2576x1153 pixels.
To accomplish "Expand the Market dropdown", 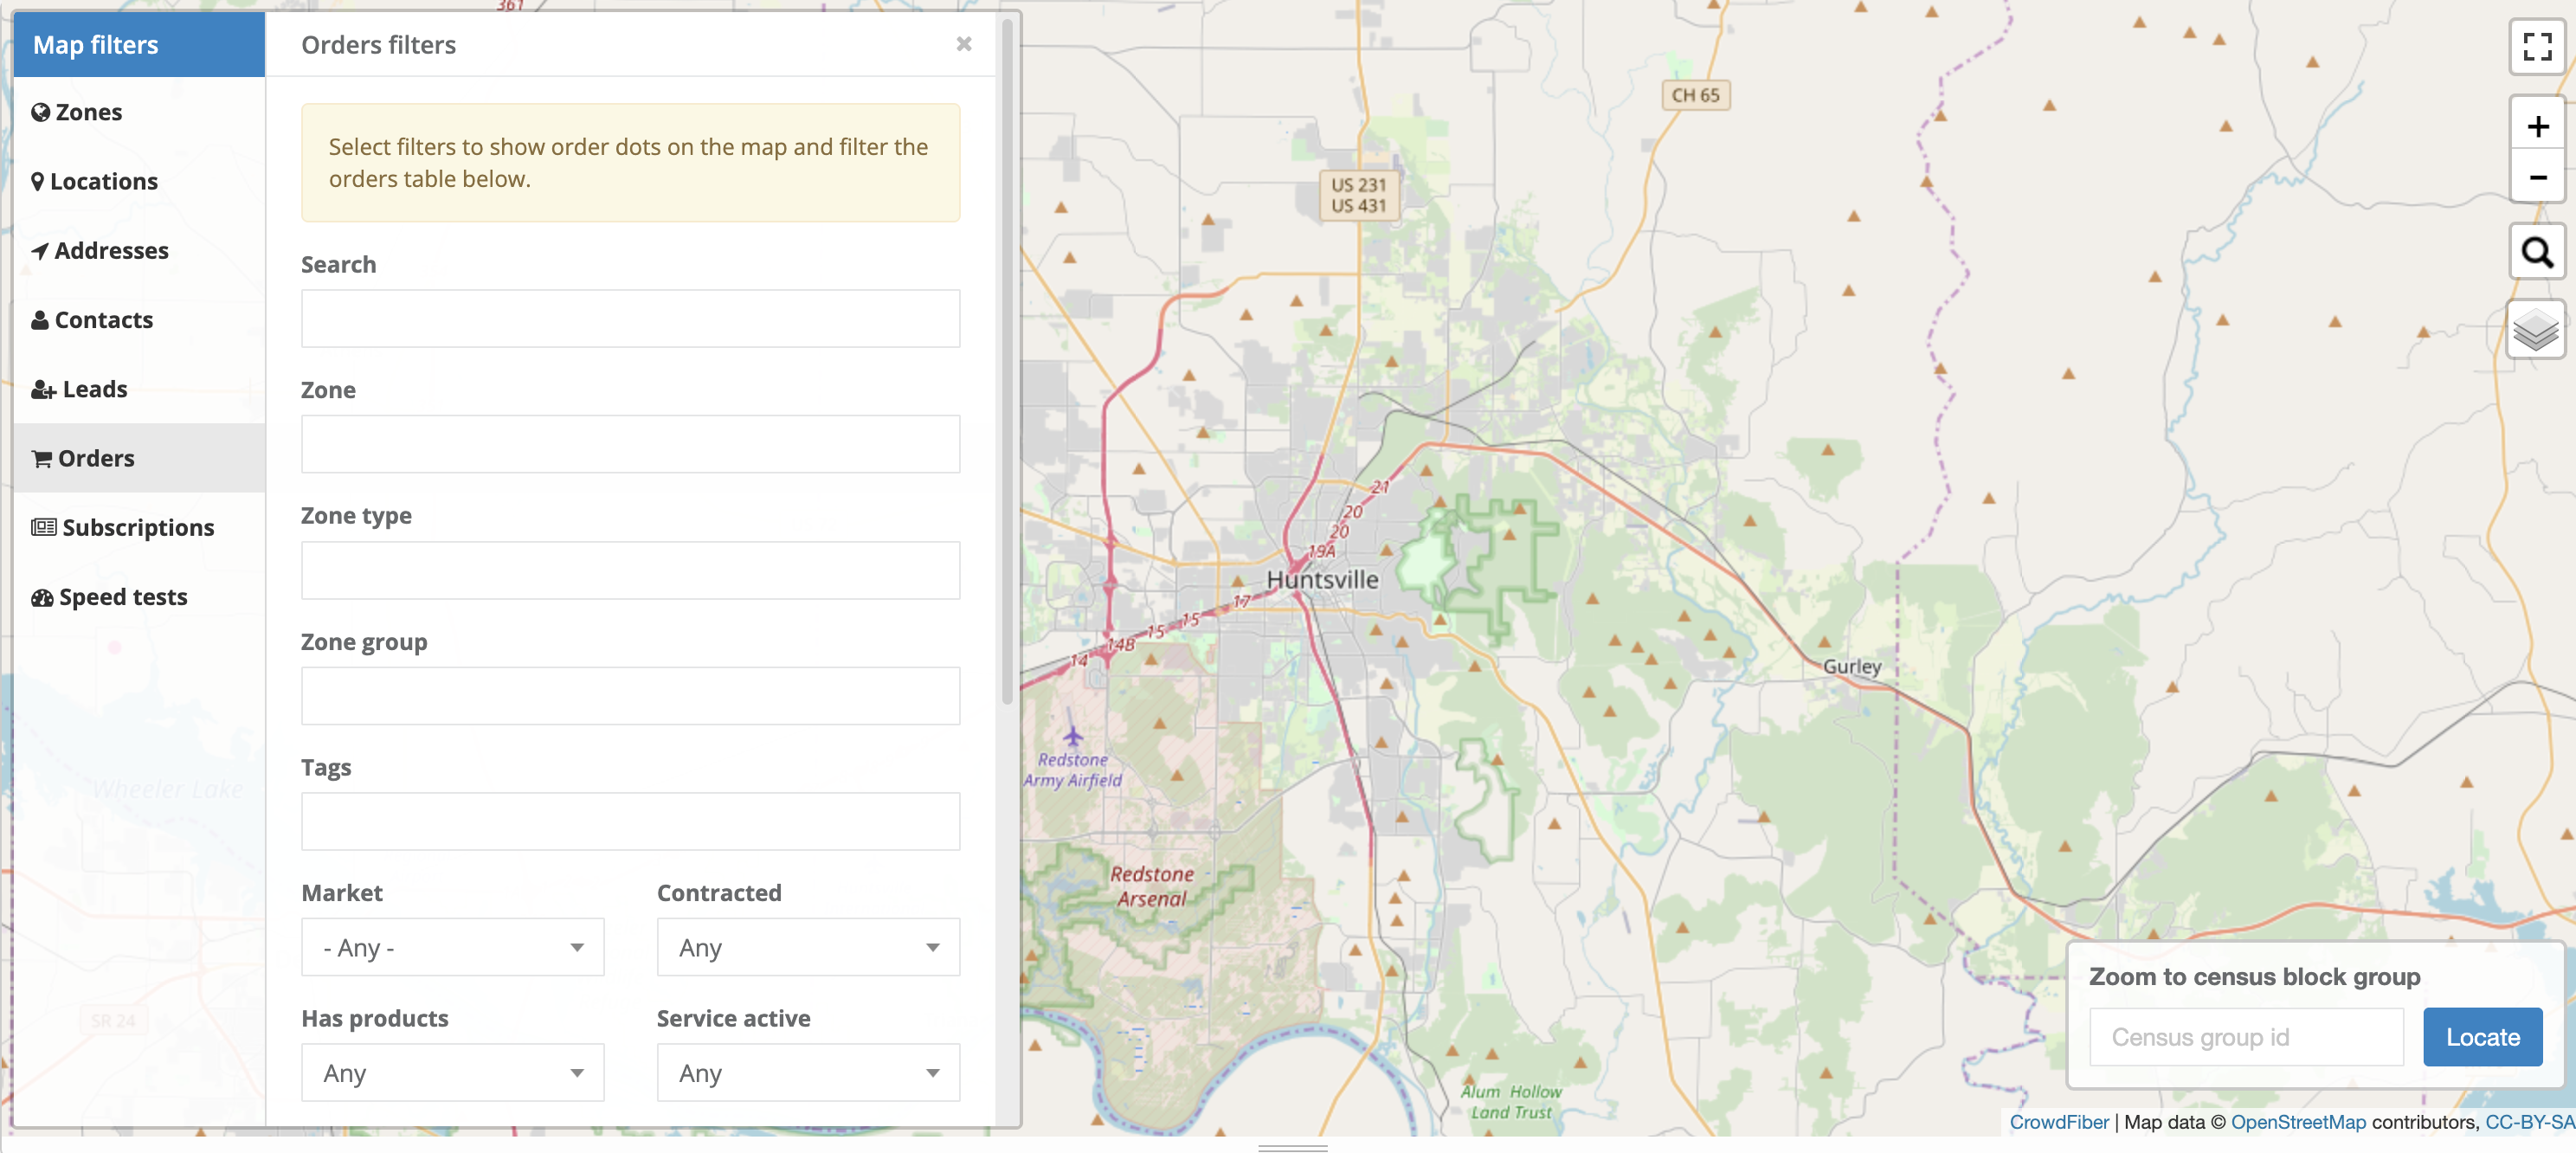I will click(452, 947).
